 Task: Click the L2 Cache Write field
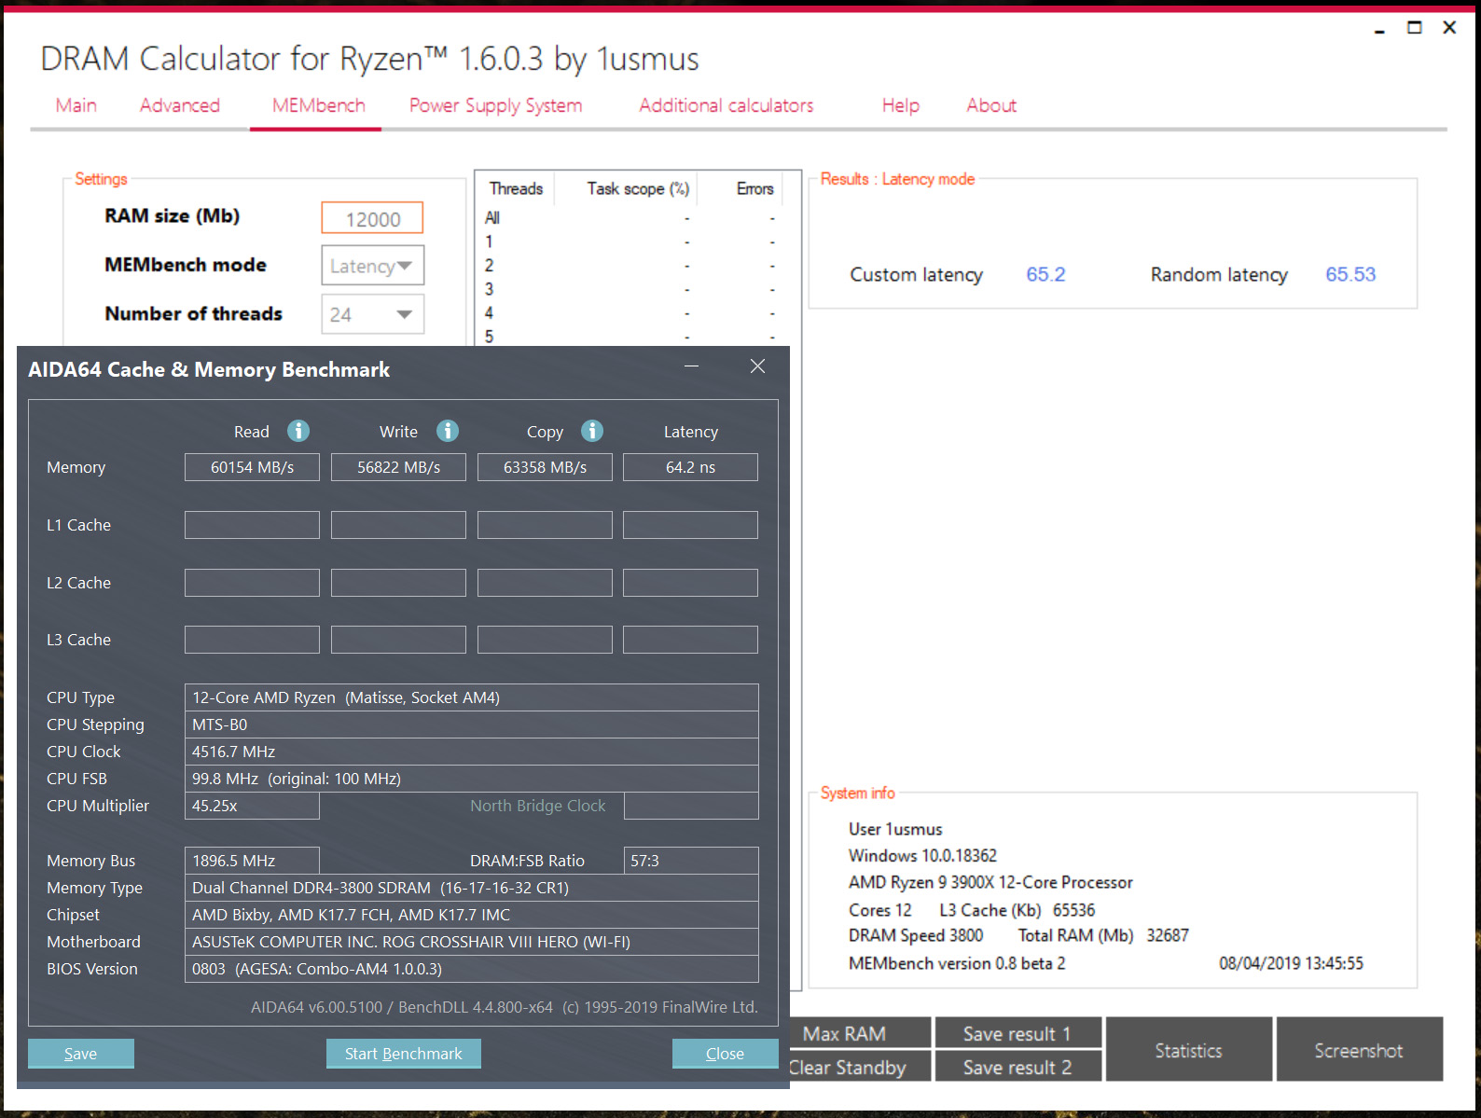398,583
